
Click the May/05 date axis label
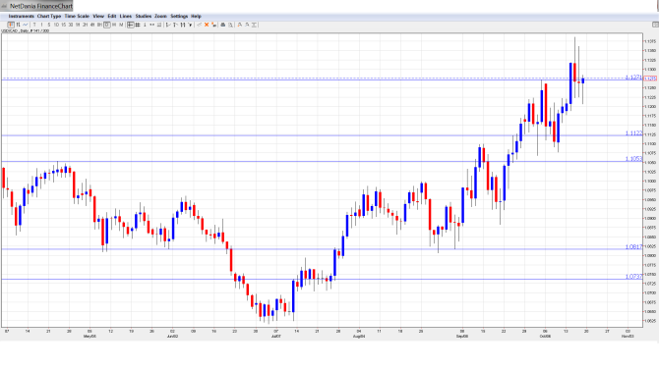(x=90, y=337)
